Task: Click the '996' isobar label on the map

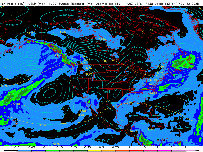Action: pos(92,40)
